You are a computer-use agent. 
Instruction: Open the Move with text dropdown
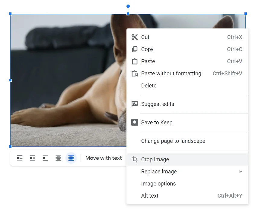point(104,158)
